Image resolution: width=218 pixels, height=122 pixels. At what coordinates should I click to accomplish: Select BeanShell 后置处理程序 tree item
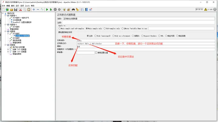(x=22, y=22)
